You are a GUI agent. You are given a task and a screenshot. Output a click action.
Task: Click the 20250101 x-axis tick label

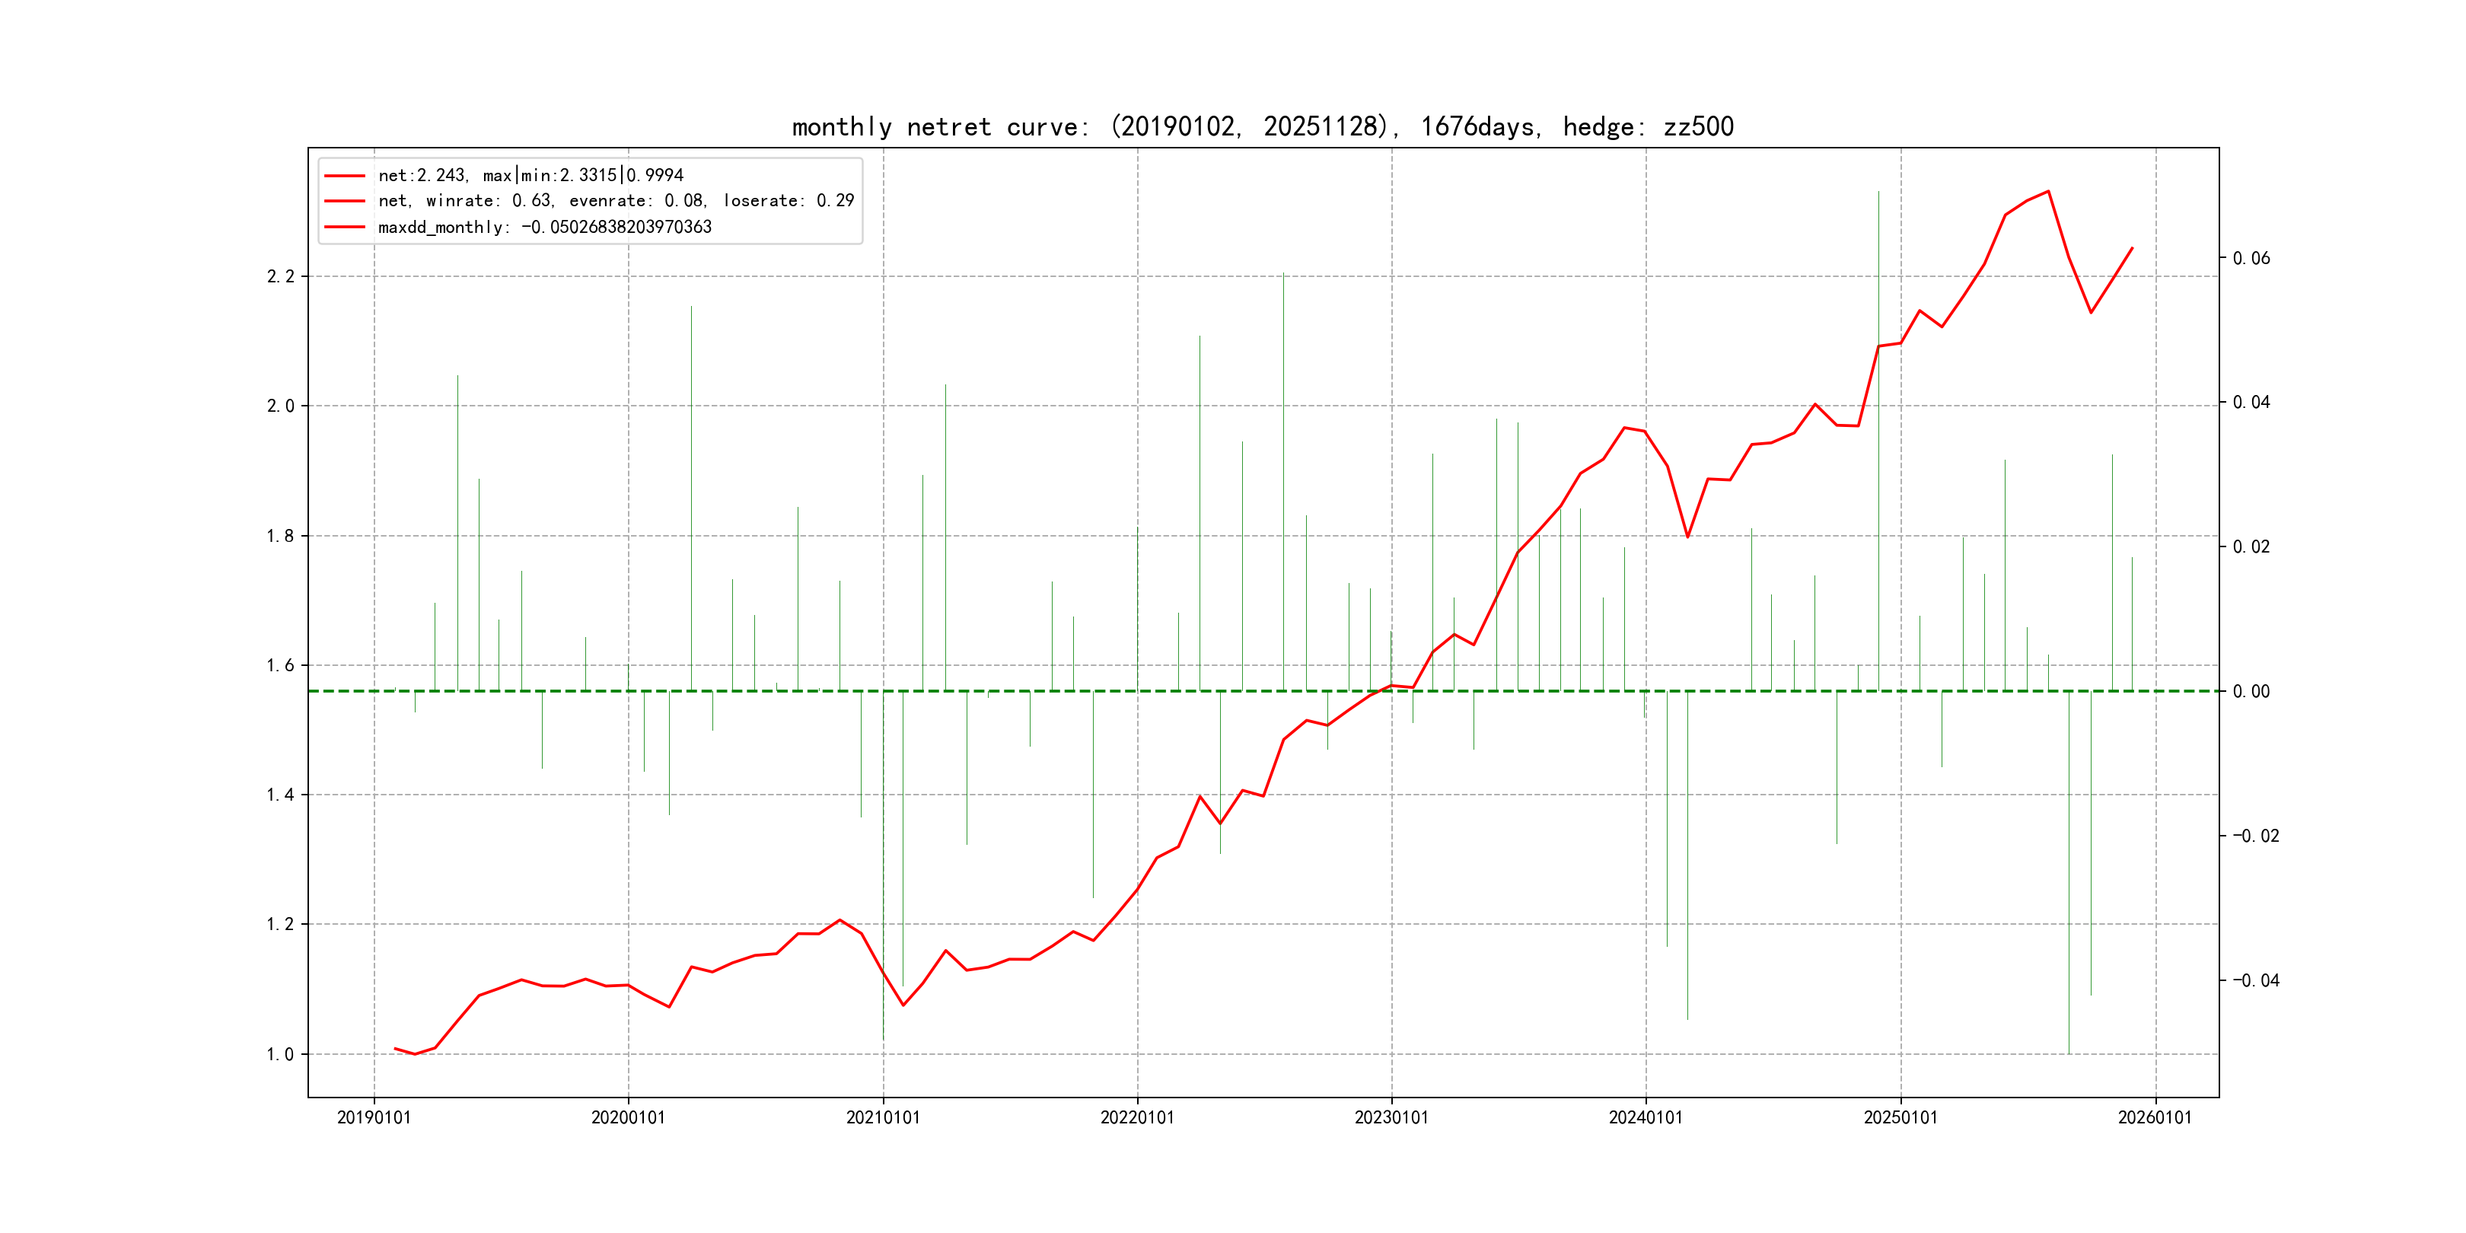1900,1118
